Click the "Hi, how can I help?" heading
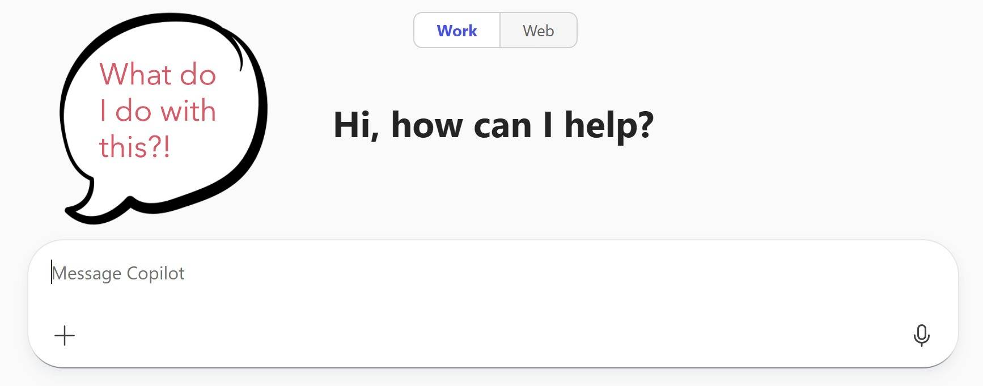The image size is (983, 386). (493, 125)
